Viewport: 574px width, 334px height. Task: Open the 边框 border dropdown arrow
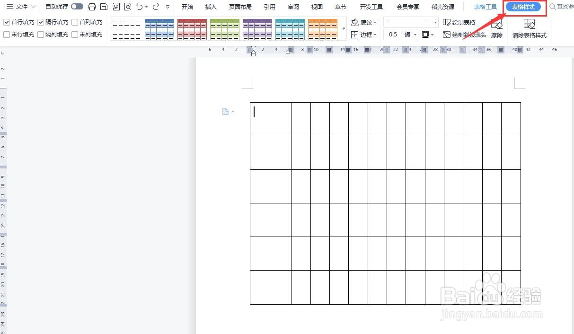375,35
